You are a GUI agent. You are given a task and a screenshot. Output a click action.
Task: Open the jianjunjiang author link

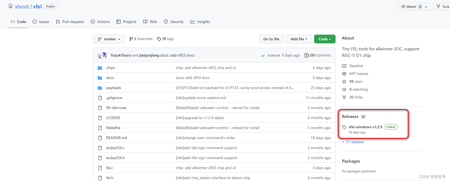point(149,55)
